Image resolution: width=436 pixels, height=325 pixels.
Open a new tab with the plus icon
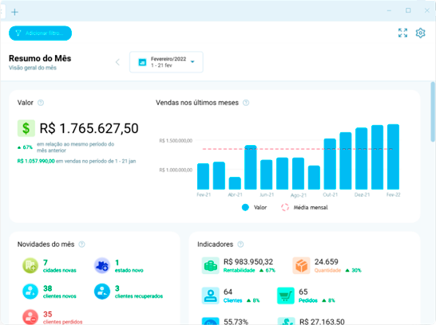click(x=14, y=12)
